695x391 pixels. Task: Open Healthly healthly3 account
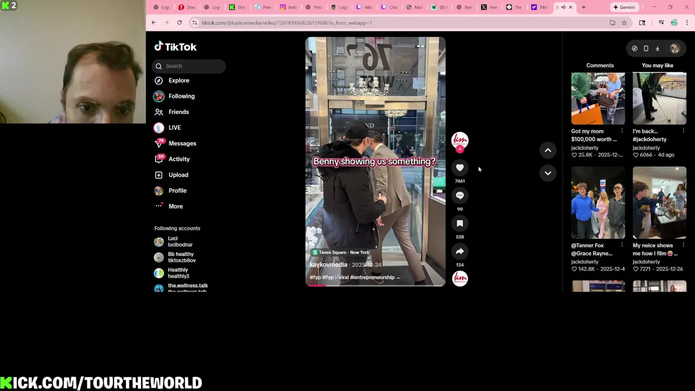click(172, 273)
